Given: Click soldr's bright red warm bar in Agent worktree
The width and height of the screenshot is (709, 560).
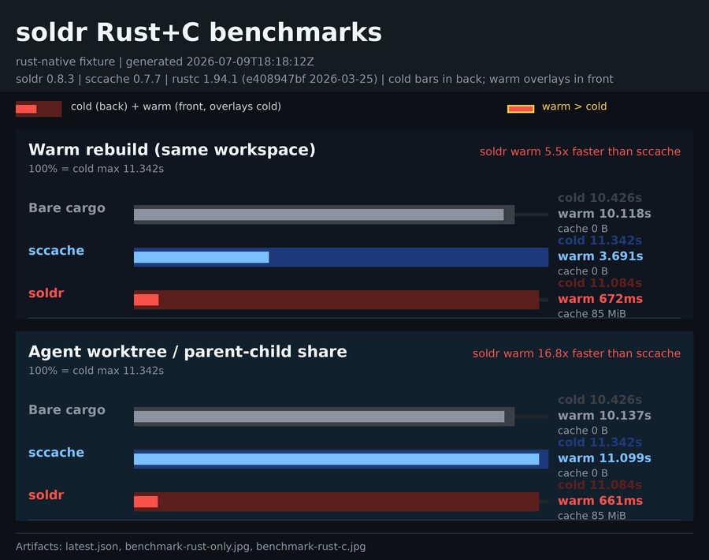Looking at the screenshot, I should point(146,502).
